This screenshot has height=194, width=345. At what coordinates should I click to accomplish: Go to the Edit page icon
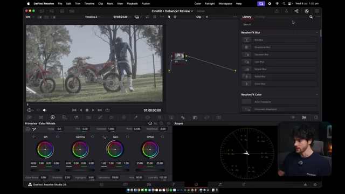pos(149,184)
